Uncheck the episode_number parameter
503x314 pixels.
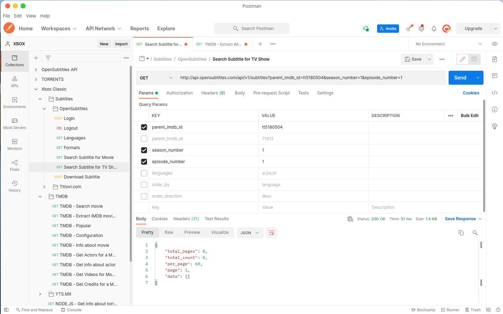(144, 162)
